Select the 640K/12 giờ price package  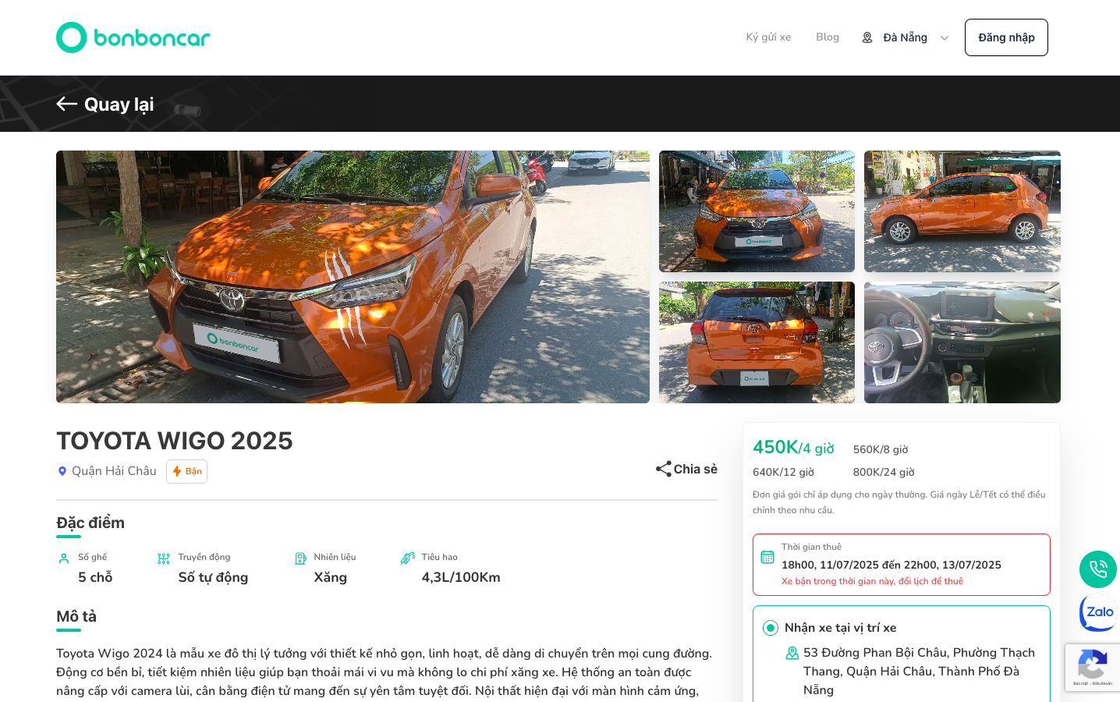(783, 472)
